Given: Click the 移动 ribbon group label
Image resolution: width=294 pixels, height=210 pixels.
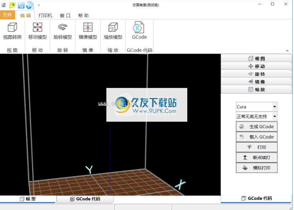Looking at the screenshot, I should (38, 50).
